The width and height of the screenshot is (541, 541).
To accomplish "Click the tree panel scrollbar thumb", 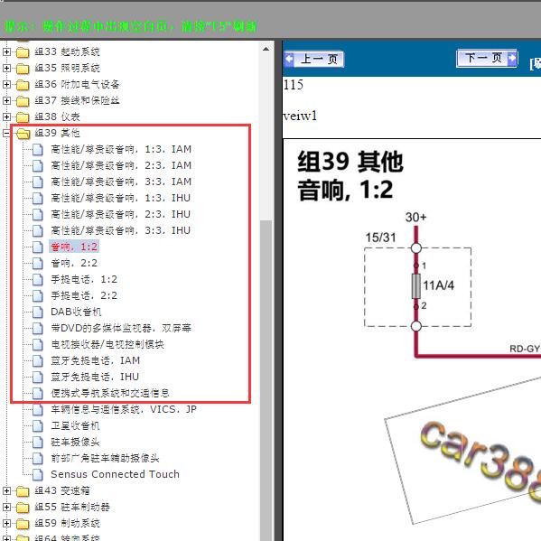I will tap(266, 379).
